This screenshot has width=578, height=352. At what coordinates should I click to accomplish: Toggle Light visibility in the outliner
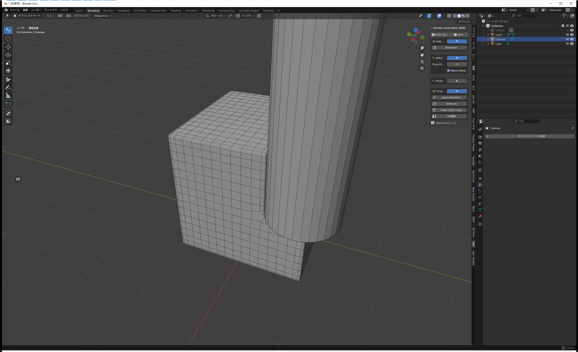567,44
